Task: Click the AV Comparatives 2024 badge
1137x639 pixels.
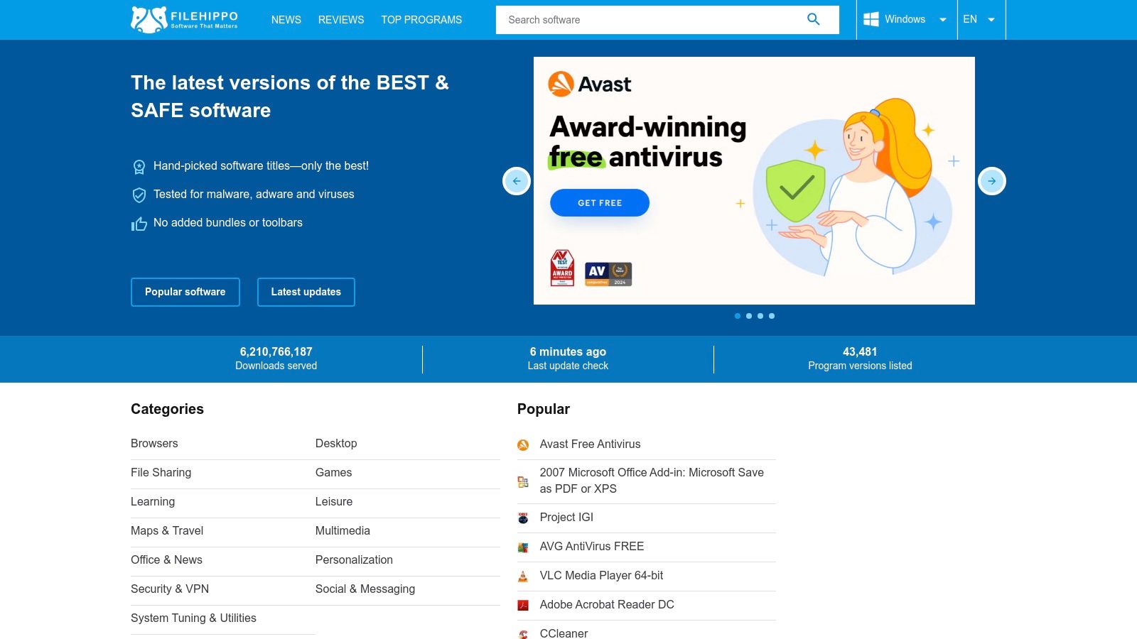Action: point(608,274)
